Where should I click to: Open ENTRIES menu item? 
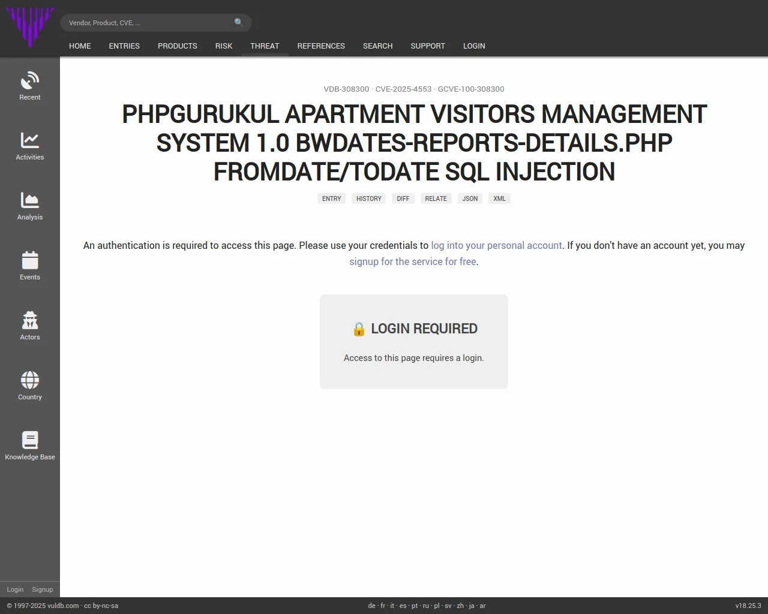(x=124, y=46)
